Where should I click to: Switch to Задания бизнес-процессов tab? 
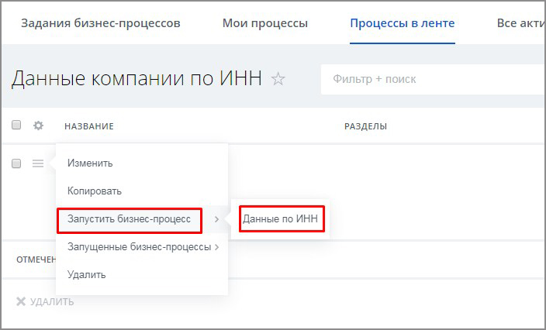tap(101, 23)
